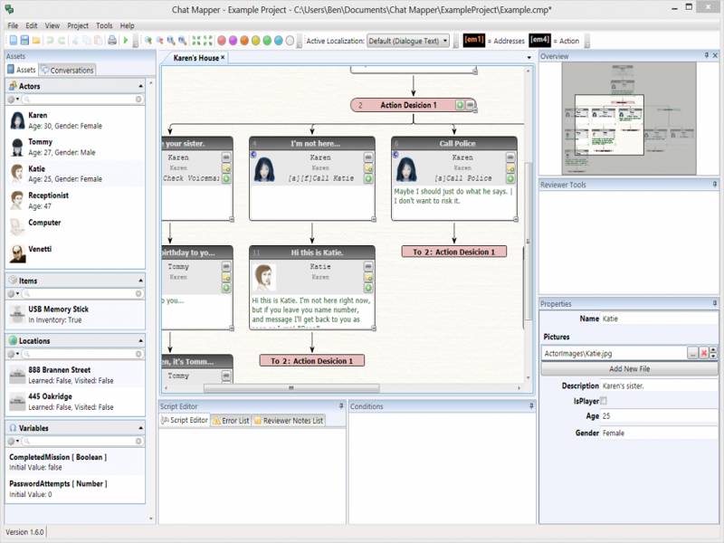Open the Error List tab
The height and width of the screenshot is (543, 724).
(x=231, y=421)
